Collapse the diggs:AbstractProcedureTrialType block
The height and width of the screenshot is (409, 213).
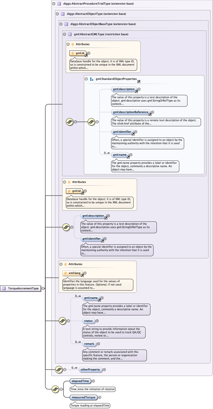coord(54,4)
